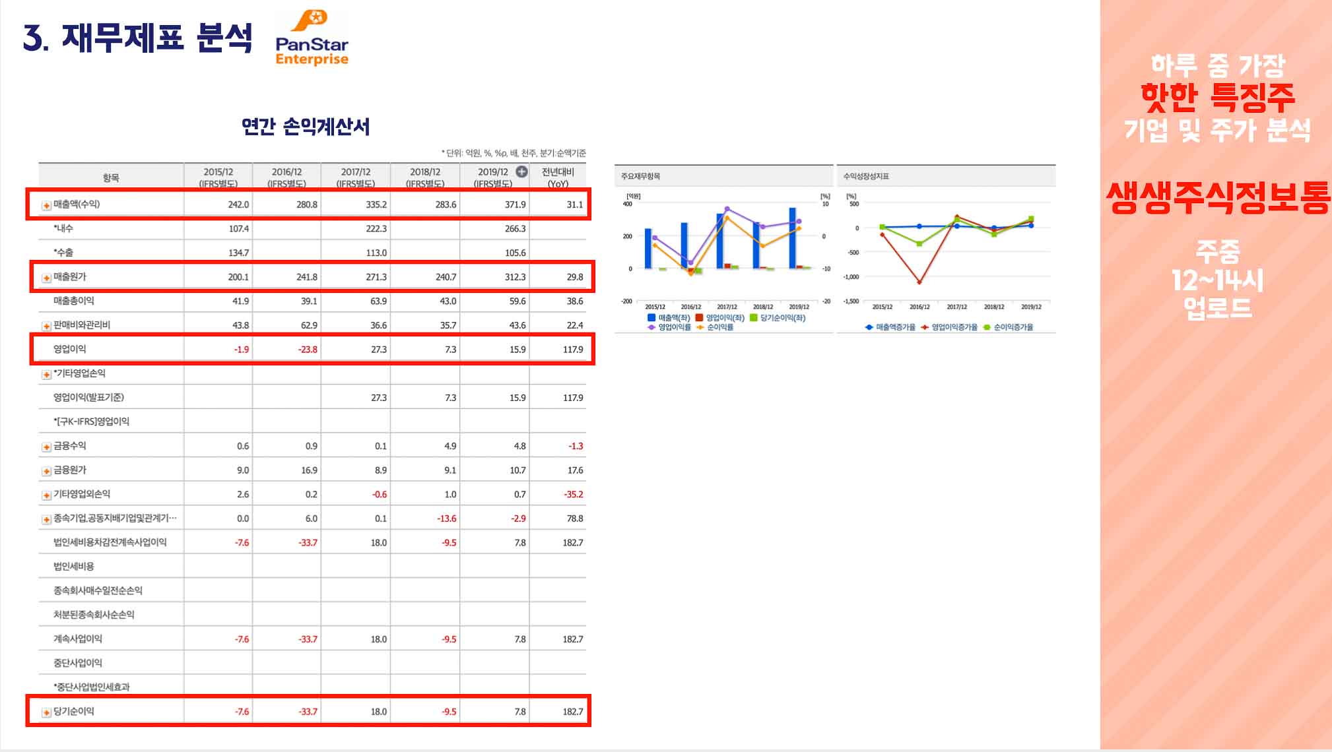1332x752 pixels.
Task: Click the plus icon beside 금융수익
Action: [46, 447]
